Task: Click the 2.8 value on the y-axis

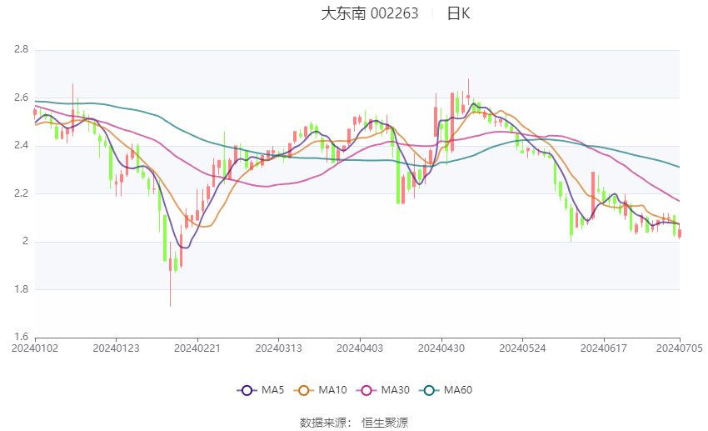Action: click(22, 50)
